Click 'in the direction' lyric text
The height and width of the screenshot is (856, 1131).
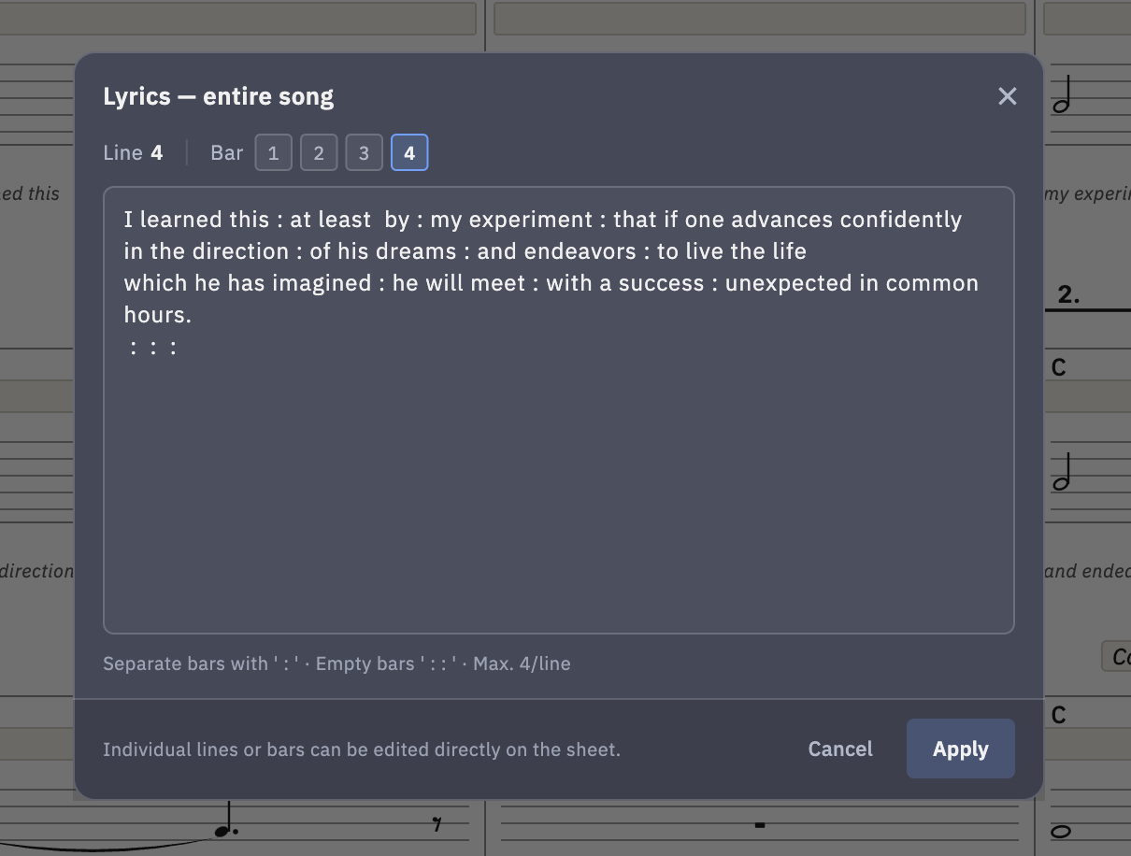coord(206,251)
